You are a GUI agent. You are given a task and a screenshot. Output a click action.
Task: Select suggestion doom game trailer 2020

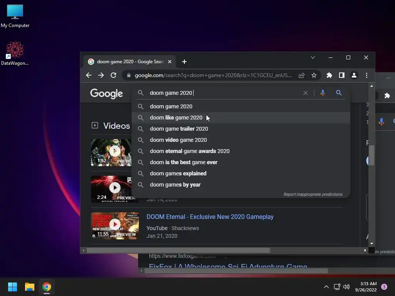(x=241, y=129)
